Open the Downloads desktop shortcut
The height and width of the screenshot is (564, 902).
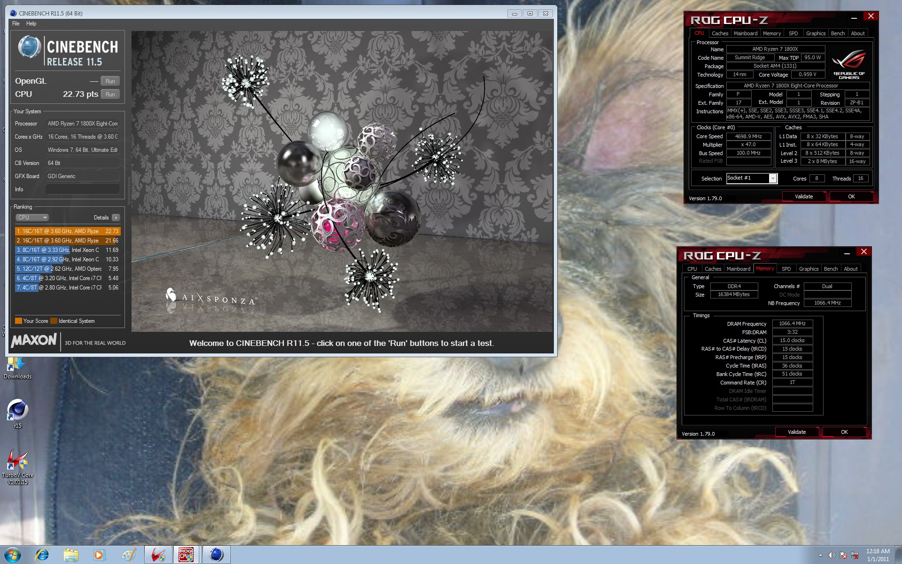point(17,368)
